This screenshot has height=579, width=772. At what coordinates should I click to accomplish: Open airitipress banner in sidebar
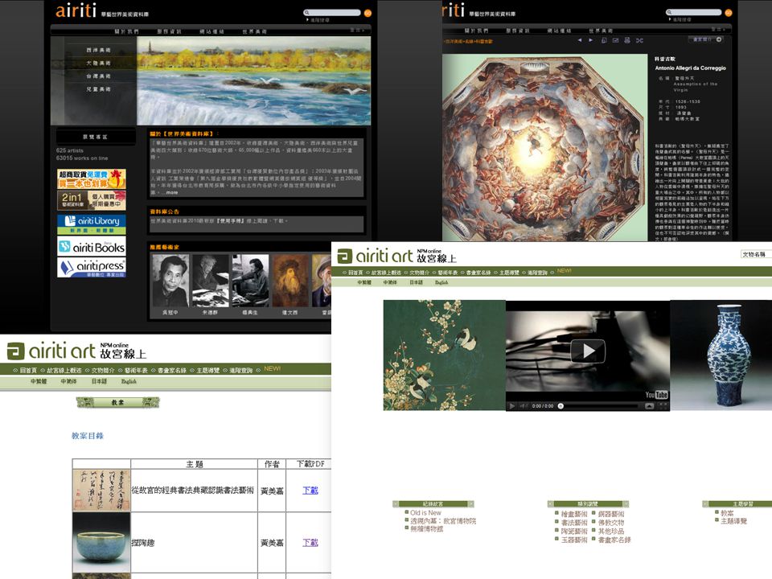(x=92, y=268)
